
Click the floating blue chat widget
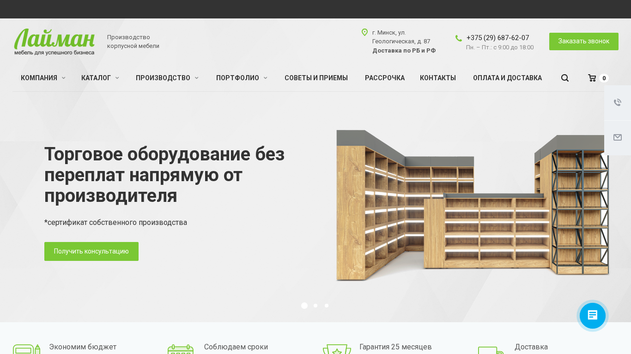coord(592,316)
